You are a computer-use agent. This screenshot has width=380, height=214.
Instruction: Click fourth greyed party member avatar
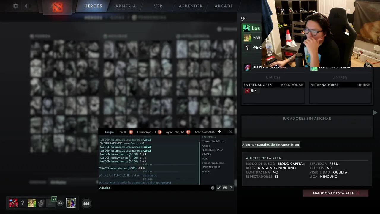(41, 203)
